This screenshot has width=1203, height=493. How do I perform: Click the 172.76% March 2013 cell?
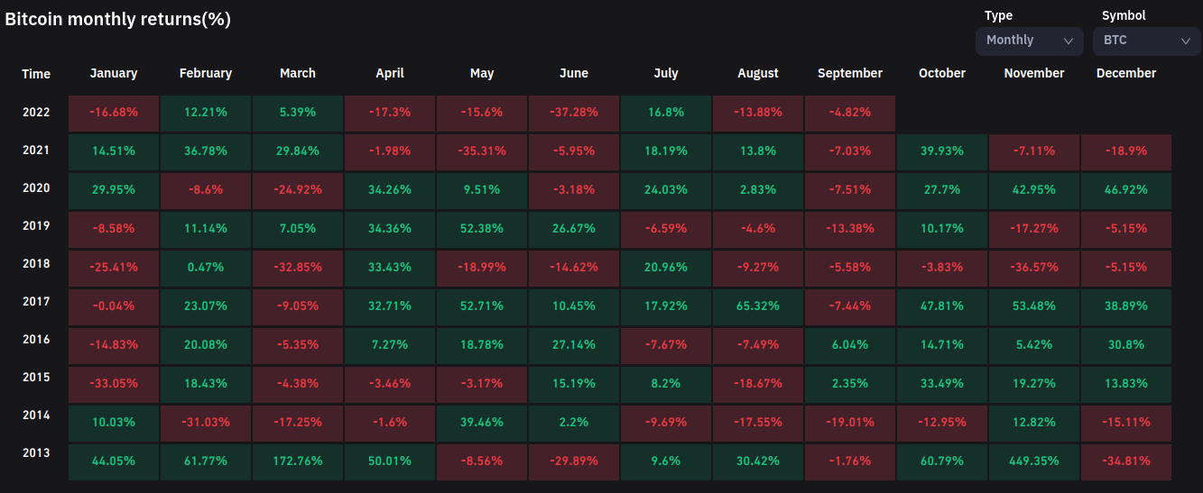coord(298,461)
